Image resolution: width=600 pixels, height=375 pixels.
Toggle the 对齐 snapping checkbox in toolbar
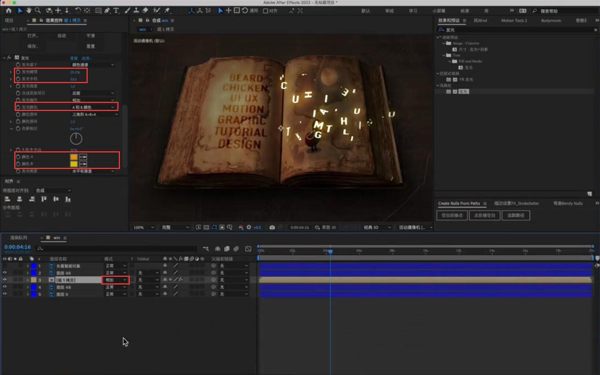click(x=266, y=11)
